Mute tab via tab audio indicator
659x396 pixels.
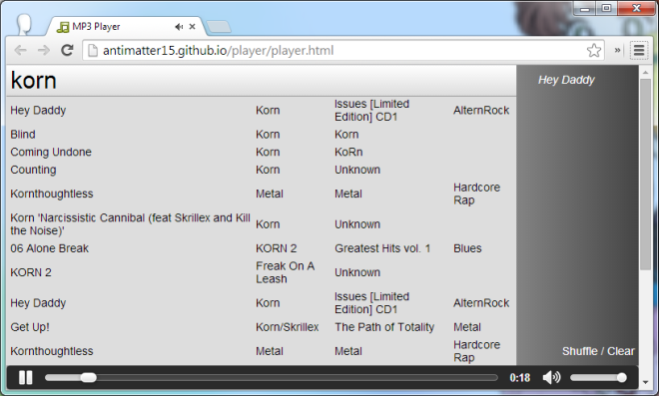click(x=179, y=27)
